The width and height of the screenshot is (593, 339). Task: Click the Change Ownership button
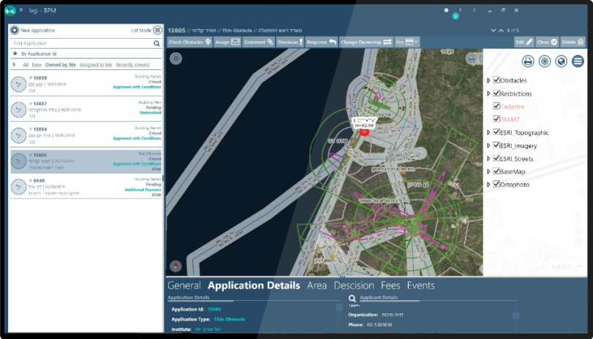pos(366,42)
